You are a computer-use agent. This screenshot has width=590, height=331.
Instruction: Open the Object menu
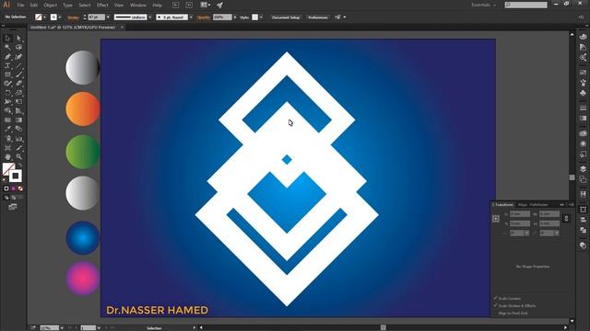pos(50,6)
